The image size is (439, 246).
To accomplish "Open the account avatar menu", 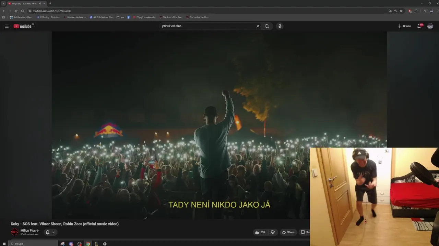I will coord(430,26).
